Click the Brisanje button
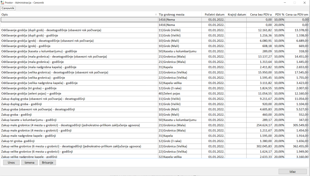This screenshot has width=310, height=176. 48,163
